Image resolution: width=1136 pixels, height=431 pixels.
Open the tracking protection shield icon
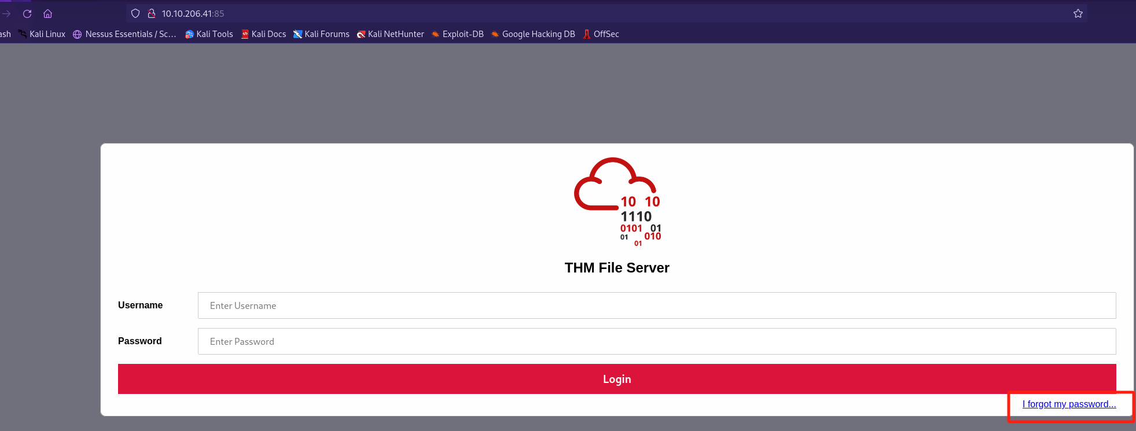(135, 13)
